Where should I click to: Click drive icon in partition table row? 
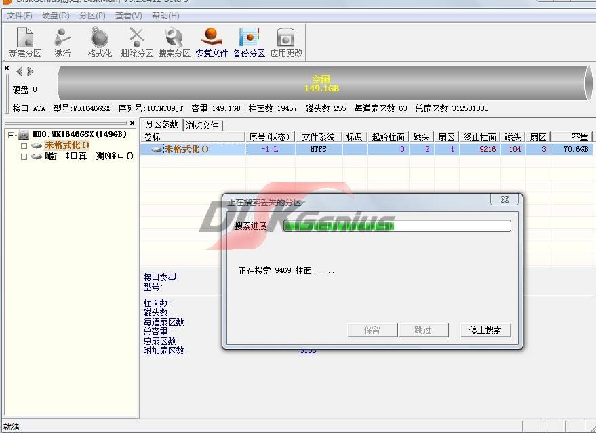(156, 149)
